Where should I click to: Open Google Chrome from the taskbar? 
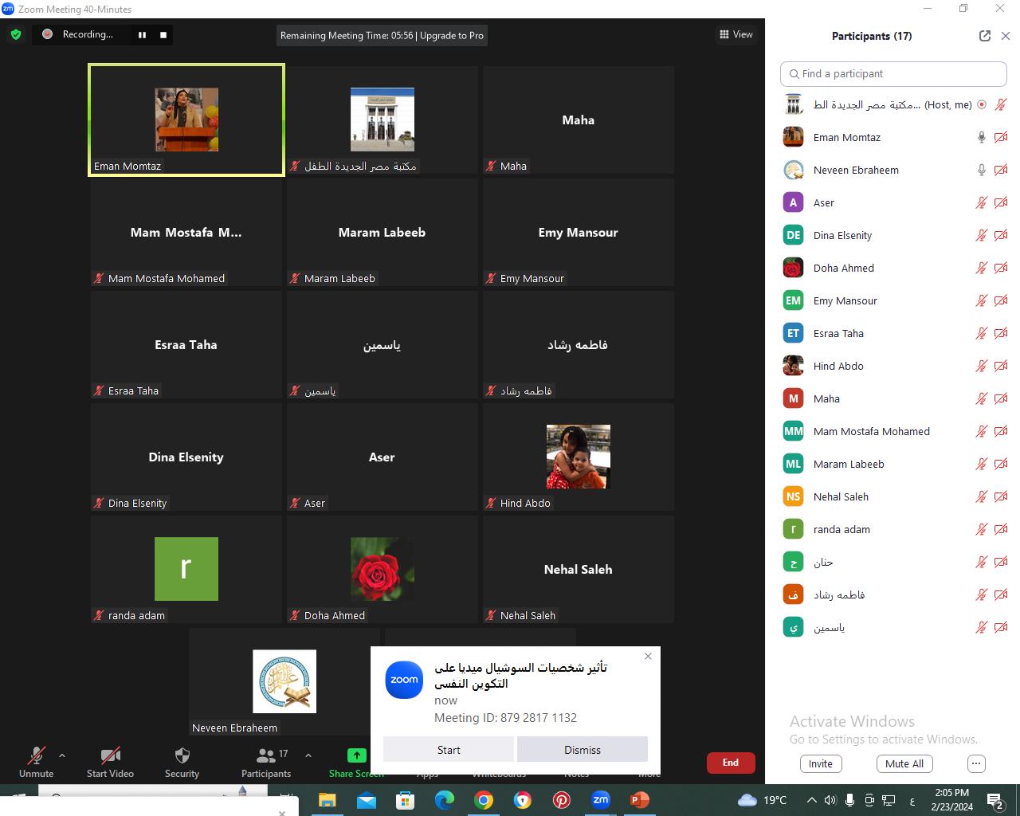coord(484,800)
